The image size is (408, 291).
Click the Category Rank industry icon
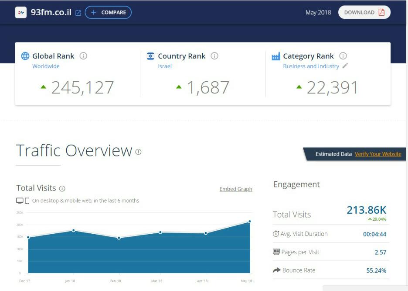(x=275, y=56)
